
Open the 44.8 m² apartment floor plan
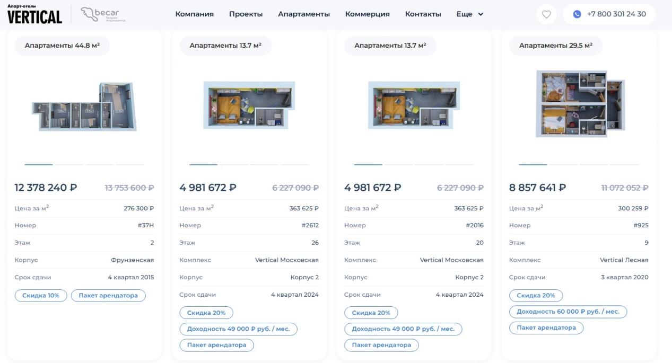(84, 107)
